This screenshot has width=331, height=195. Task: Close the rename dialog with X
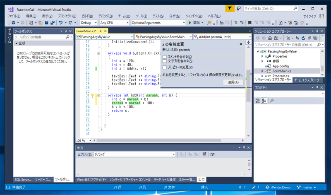pyautogui.click(x=241, y=44)
